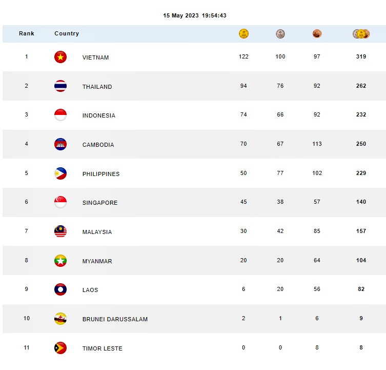Screen dimensions: 386x370
Task: Click the Cambodia flag icon
Action: pos(60,144)
